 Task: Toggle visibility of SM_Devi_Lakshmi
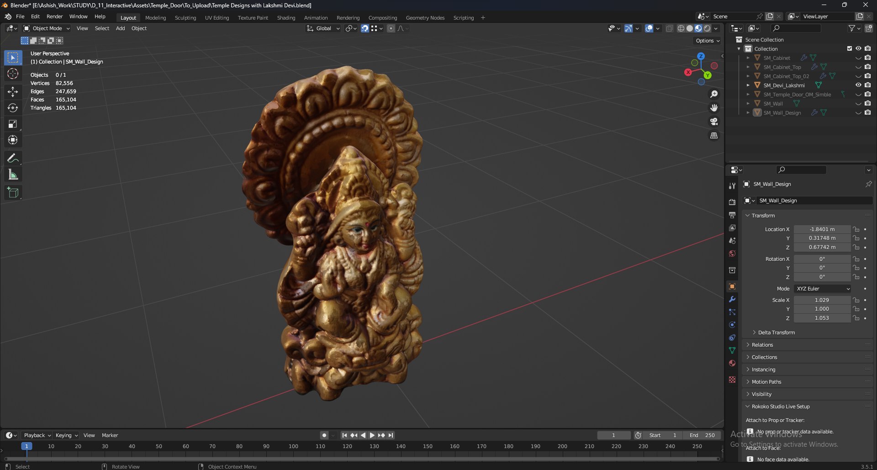click(x=858, y=85)
